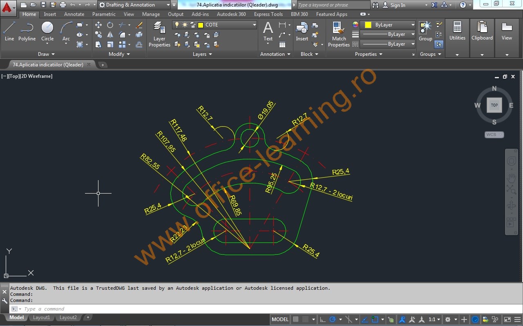The width and height of the screenshot is (523, 326).
Task: Click the Insert block button
Action: click(x=302, y=31)
